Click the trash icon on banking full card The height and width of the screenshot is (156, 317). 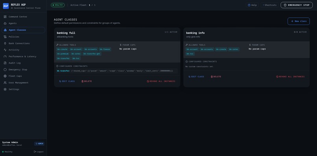pyautogui.click(x=83, y=81)
